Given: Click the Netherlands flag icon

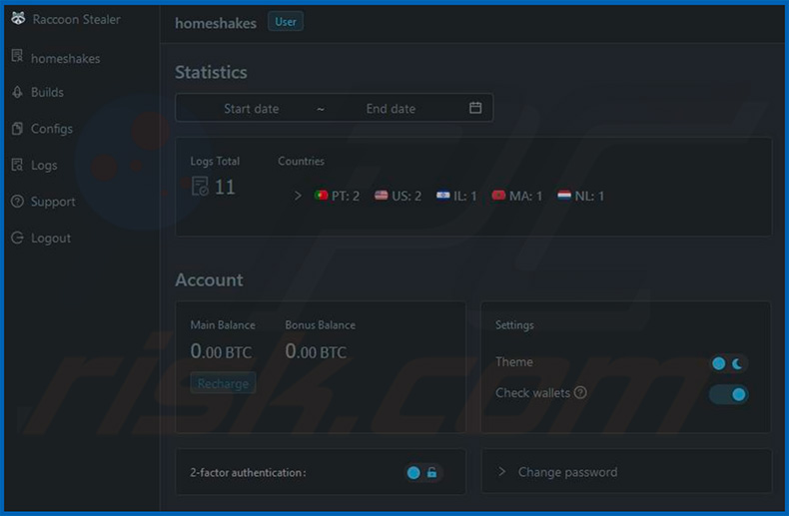Looking at the screenshot, I should [564, 196].
